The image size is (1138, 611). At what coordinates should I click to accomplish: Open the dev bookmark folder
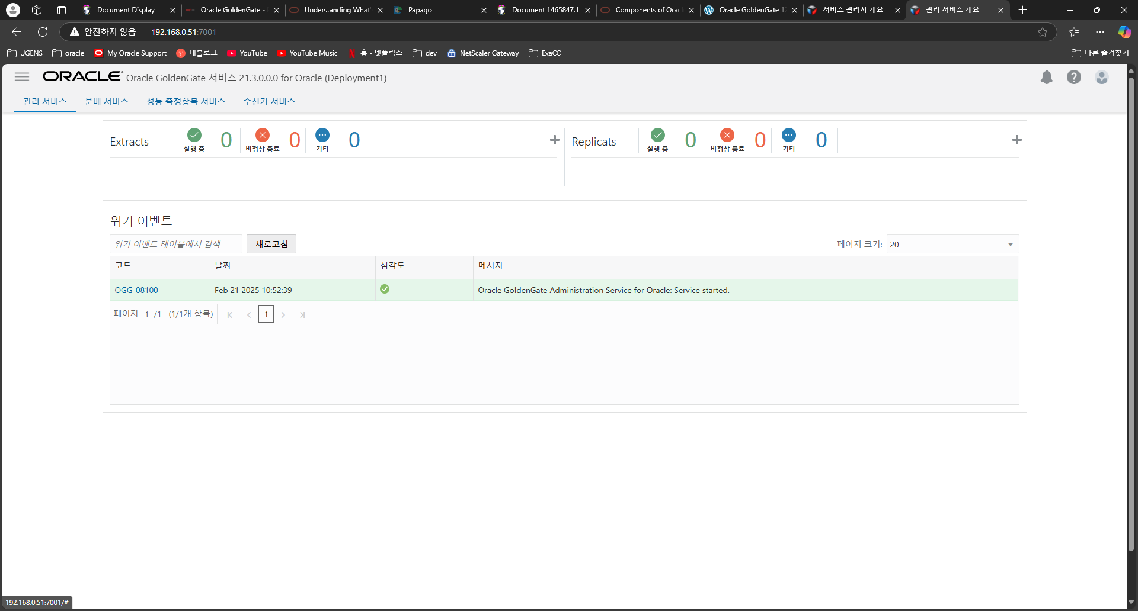pos(425,53)
